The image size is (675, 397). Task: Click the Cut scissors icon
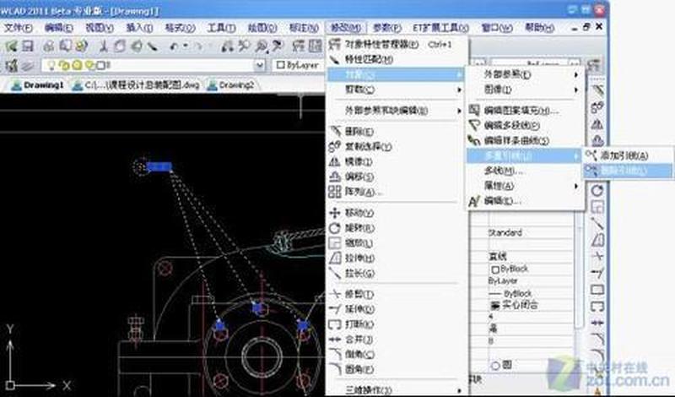click(103, 46)
